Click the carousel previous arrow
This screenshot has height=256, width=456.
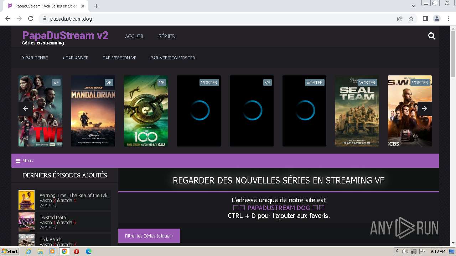point(26,108)
